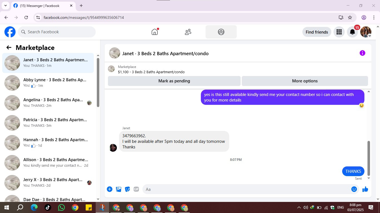Click the install app icon in address bar
This screenshot has width=380, height=213.
341,17
